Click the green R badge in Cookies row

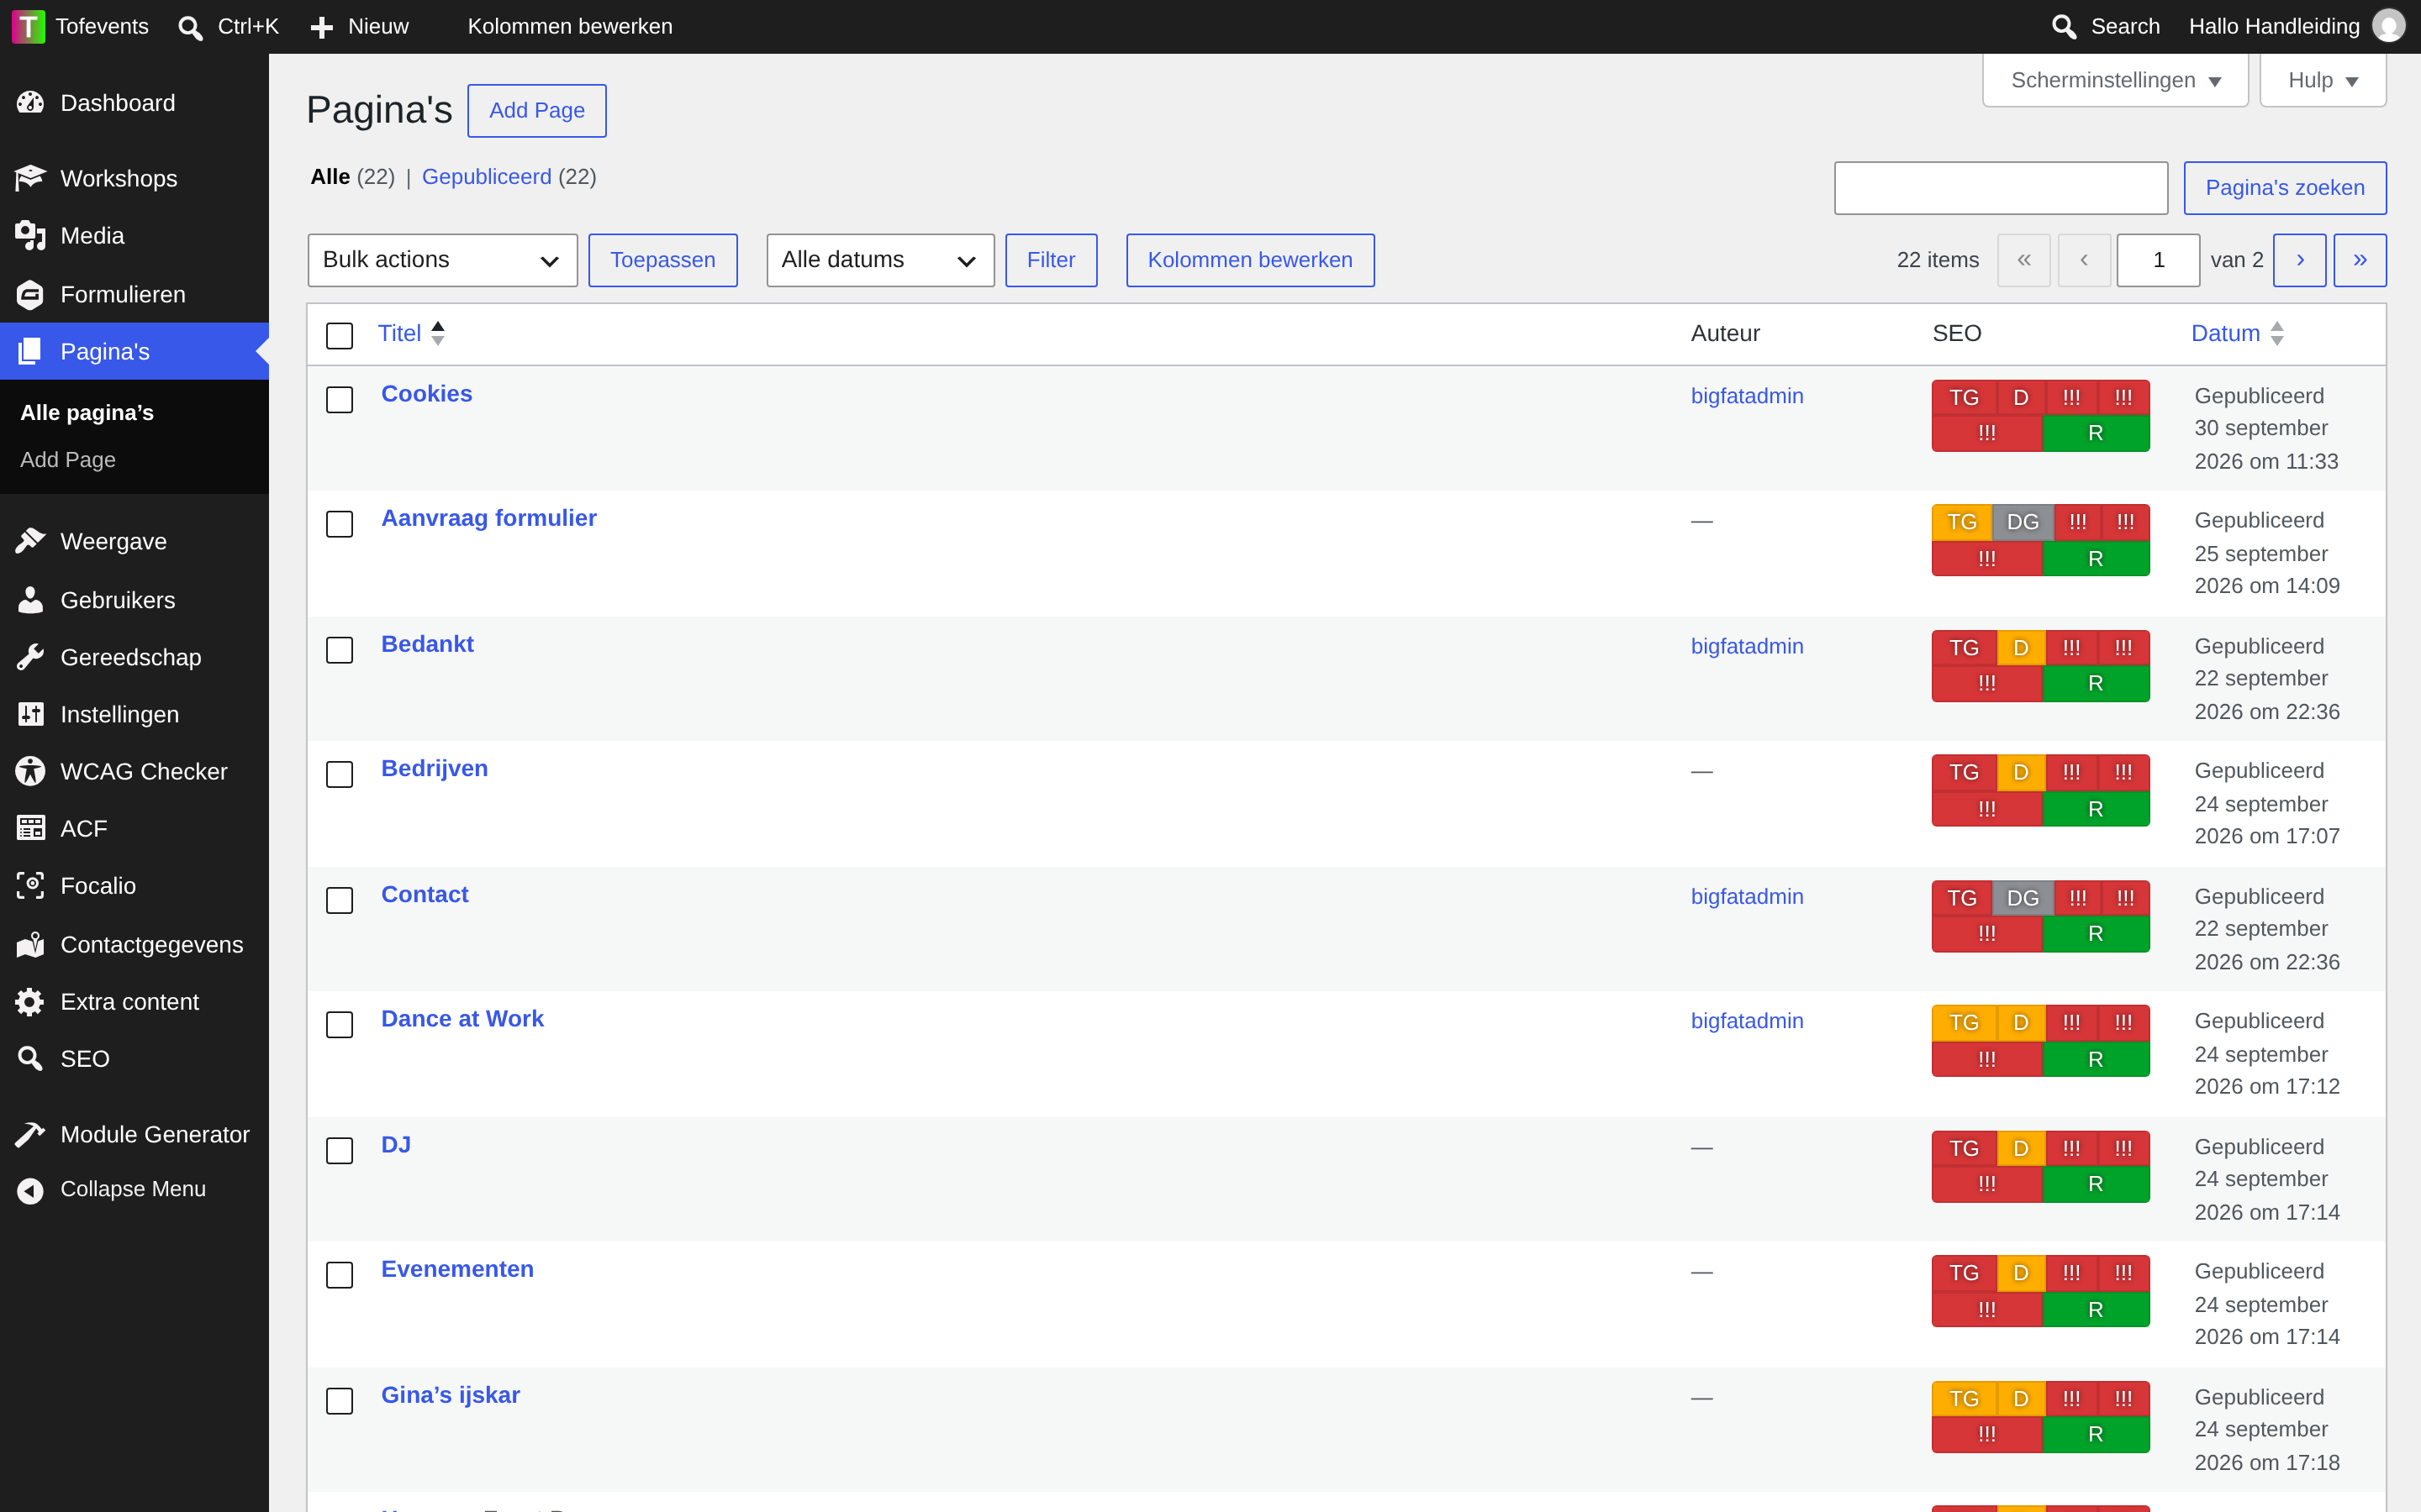(2095, 433)
